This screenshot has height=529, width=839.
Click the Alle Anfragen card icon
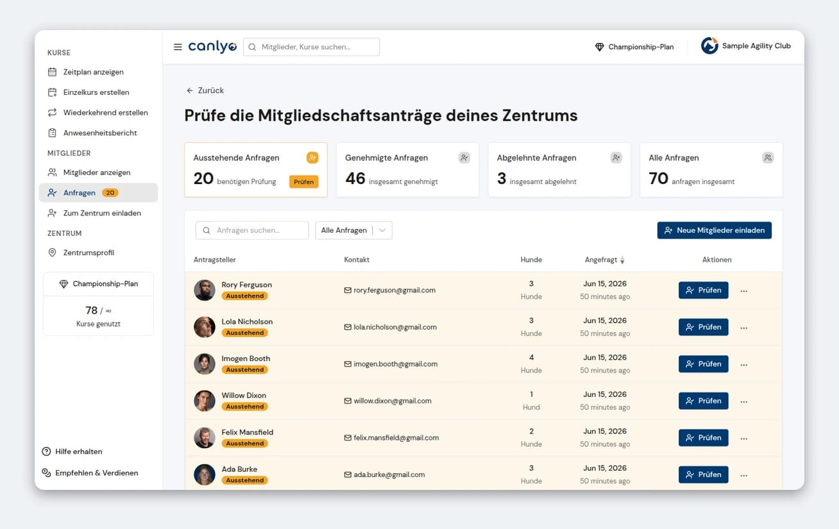768,158
